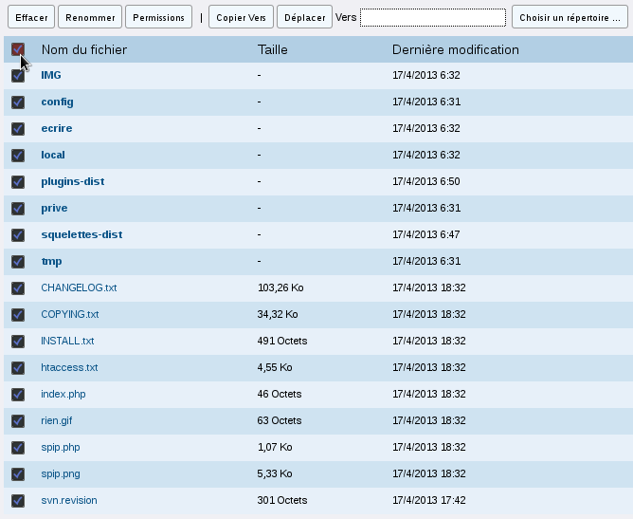Image resolution: width=633 pixels, height=519 pixels.
Task: Uncheck the plugins-dist folder checkbox
Action: 18,182
